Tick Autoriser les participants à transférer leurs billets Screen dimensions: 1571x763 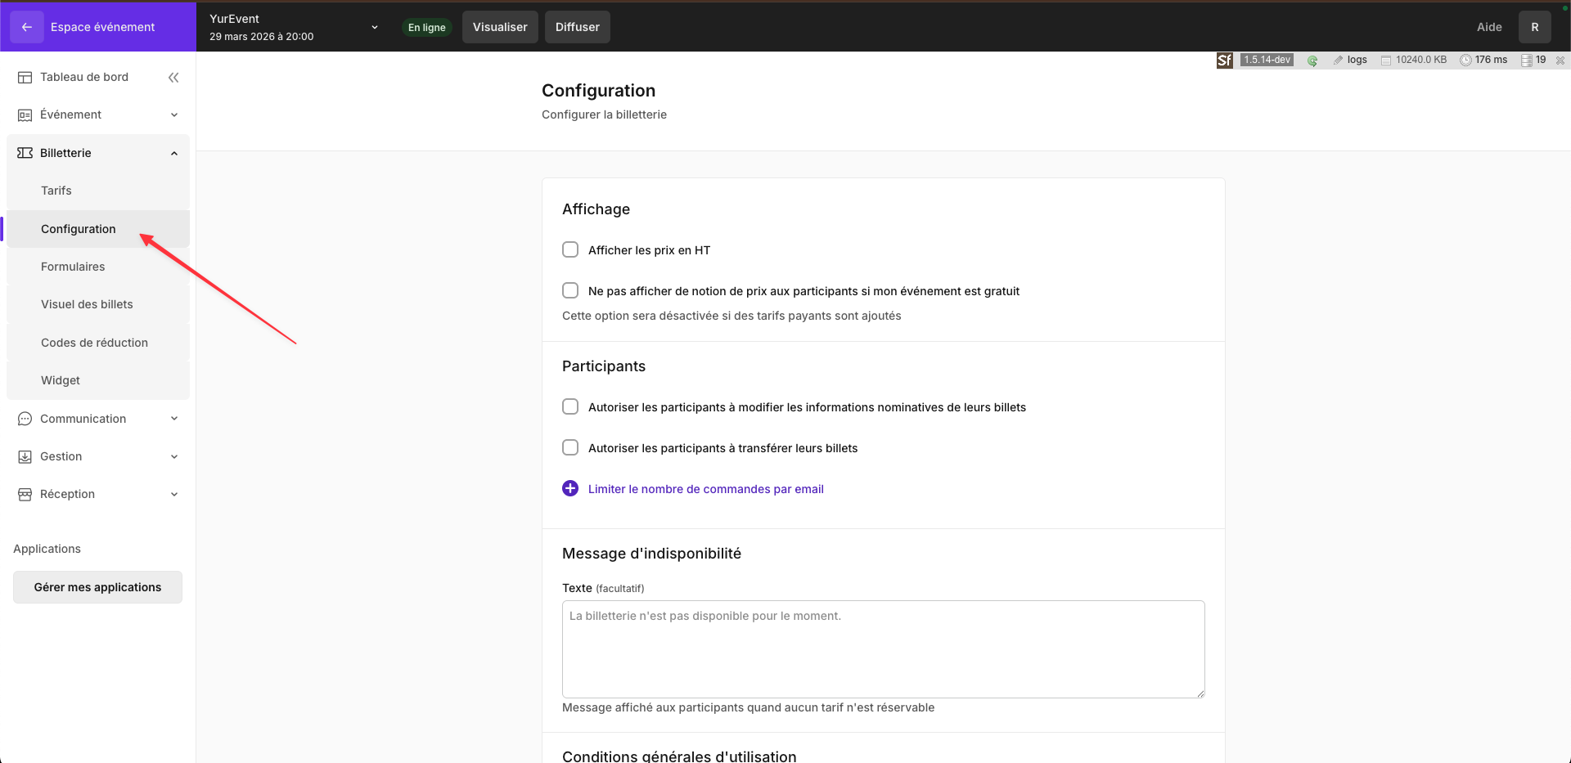coord(570,448)
